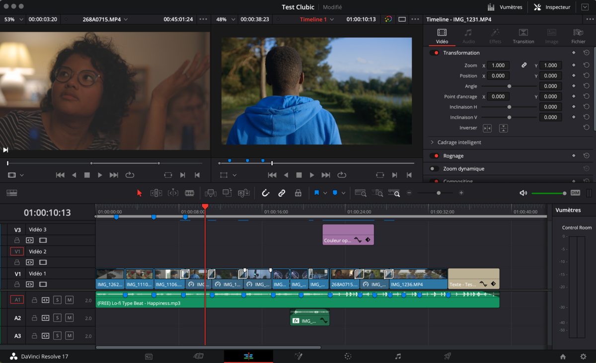Screen dimensions: 596x363
Task: Flip image vertically with Inverser button
Action: tap(504, 128)
